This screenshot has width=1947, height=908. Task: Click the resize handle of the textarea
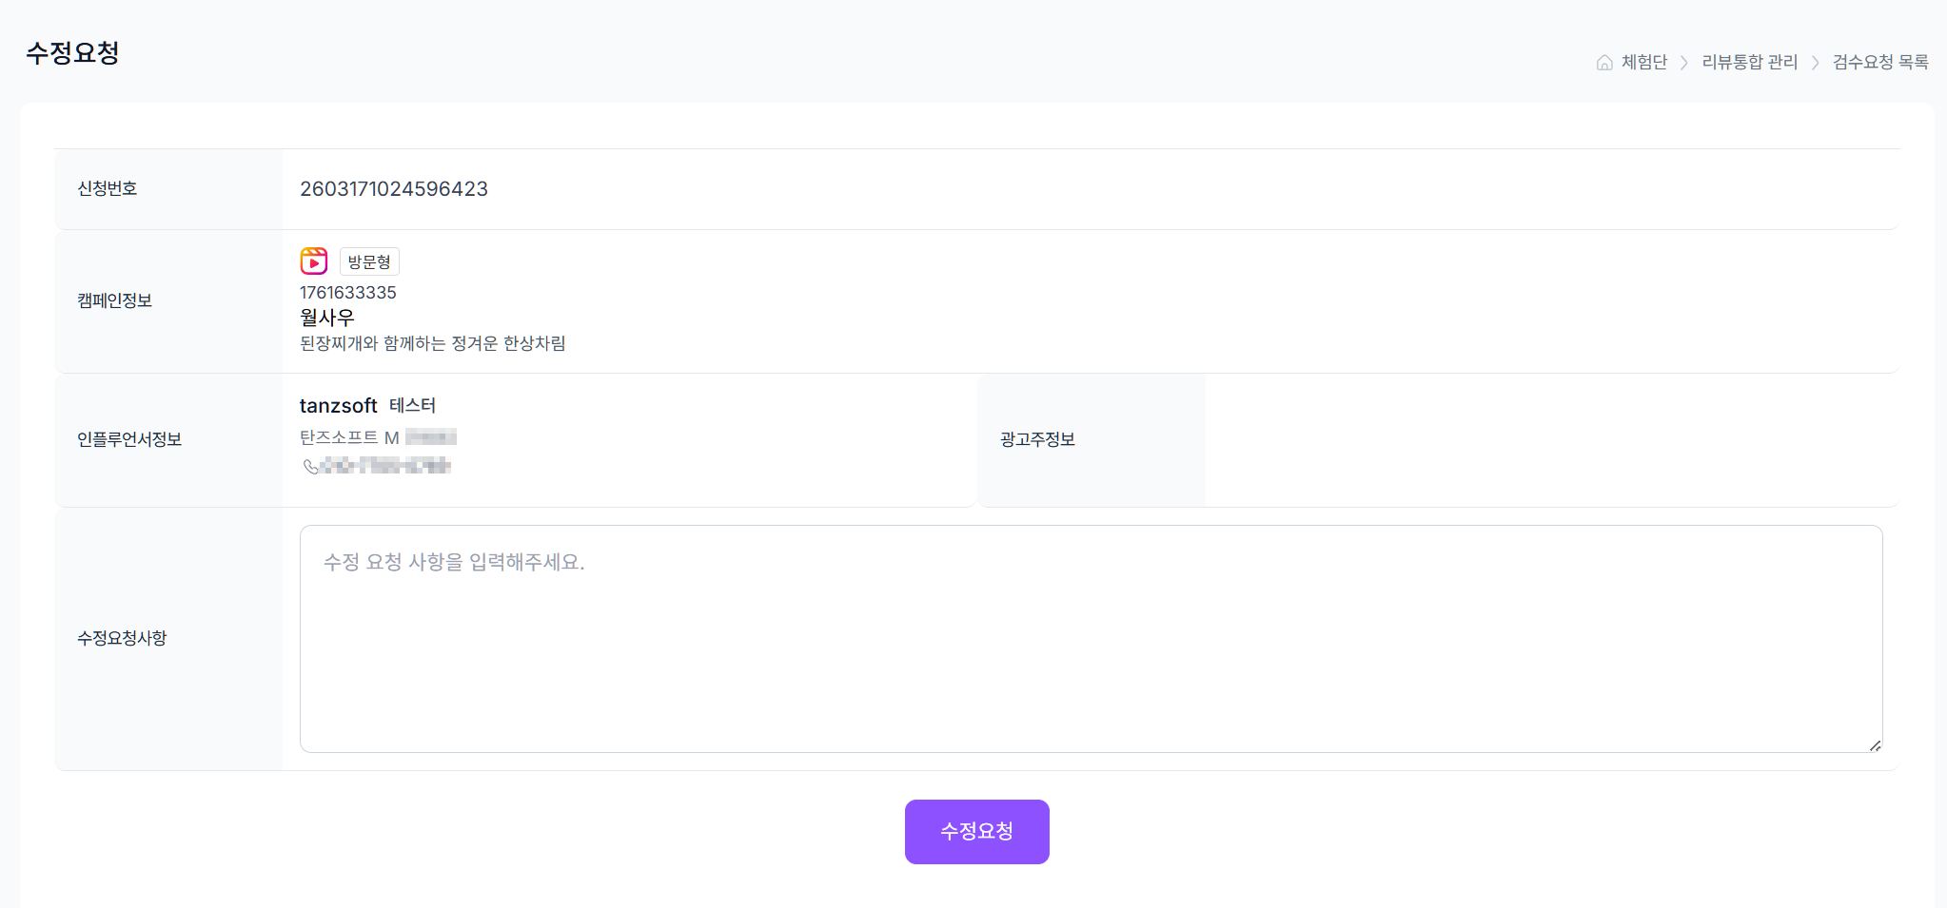[x=1874, y=745]
